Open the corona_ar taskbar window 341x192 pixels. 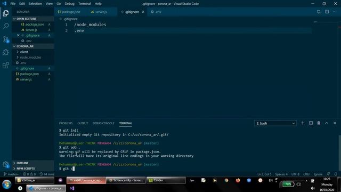click(35, 180)
